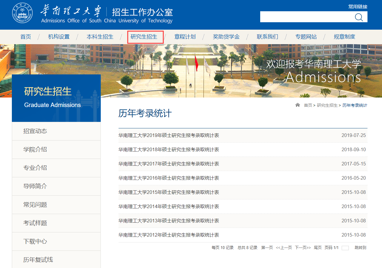The height and width of the screenshot is (268, 382).
Task: Open the 2017年硕士研究生报考录取统计表 article
Action: point(169,164)
